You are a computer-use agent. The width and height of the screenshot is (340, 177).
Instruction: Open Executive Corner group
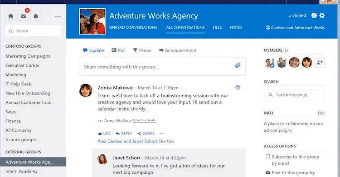pyautogui.click(x=22, y=65)
